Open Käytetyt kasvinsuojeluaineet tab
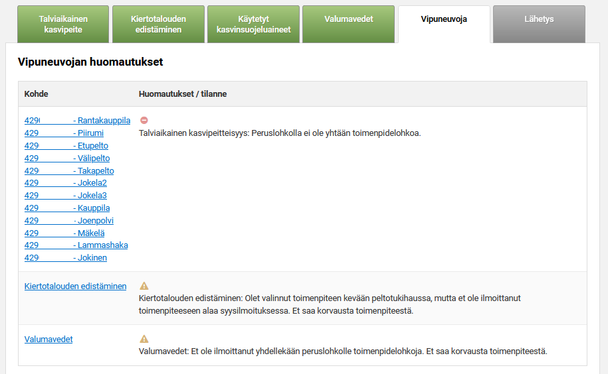Screen dimensions: 608x374 253,25
